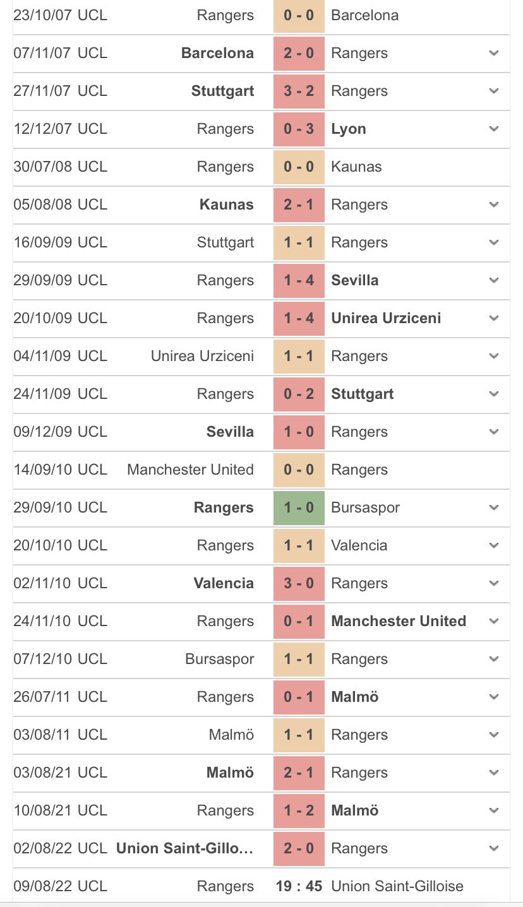The image size is (523, 907).
Task: Click the 19:45 kickoff time
Action: pos(299,886)
